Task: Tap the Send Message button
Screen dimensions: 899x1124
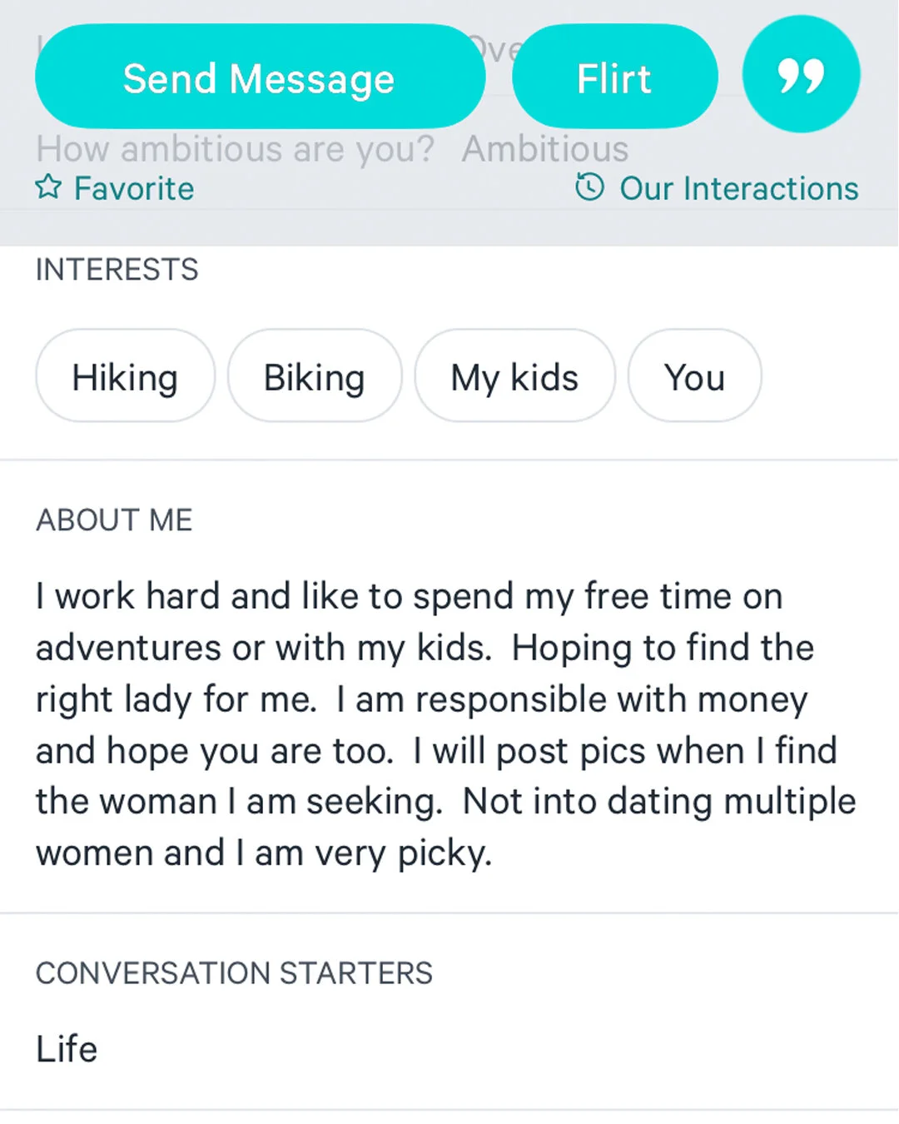Action: [x=260, y=77]
